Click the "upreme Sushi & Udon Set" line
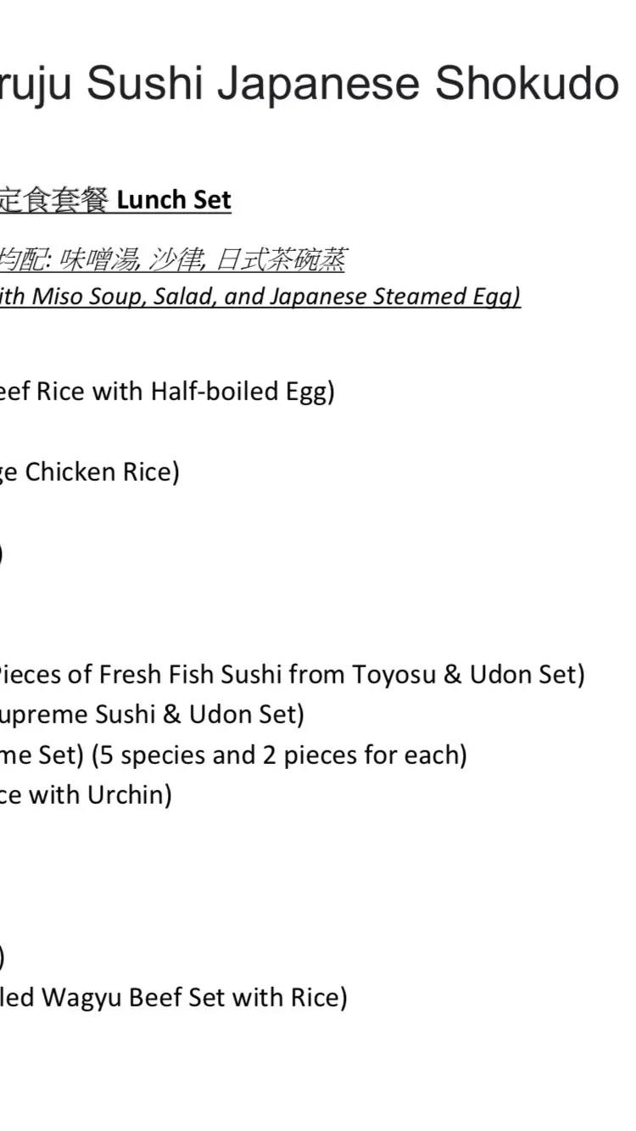The image size is (636, 1131). pos(151,715)
